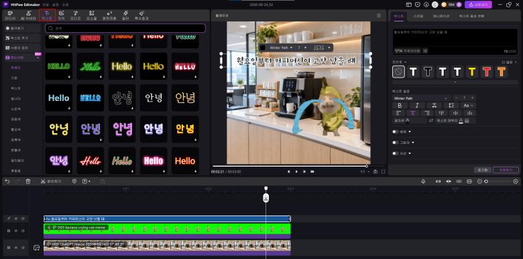Expand the shadow options arrow beside second toggle
Viewport: 523px width, 259px height.
[413, 143]
